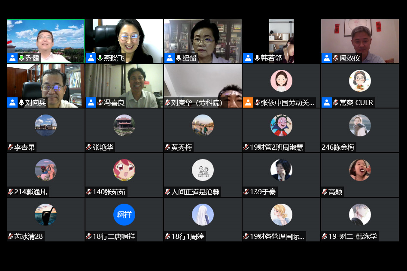This screenshot has width=407, height=271.
Task: Click the muted mic icon beside 李杏果
Action: (x=10, y=148)
